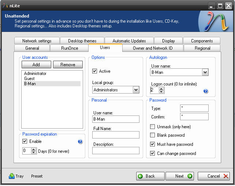Increase the Logon count value
Screen dimensions: 235x186
pos(161,89)
